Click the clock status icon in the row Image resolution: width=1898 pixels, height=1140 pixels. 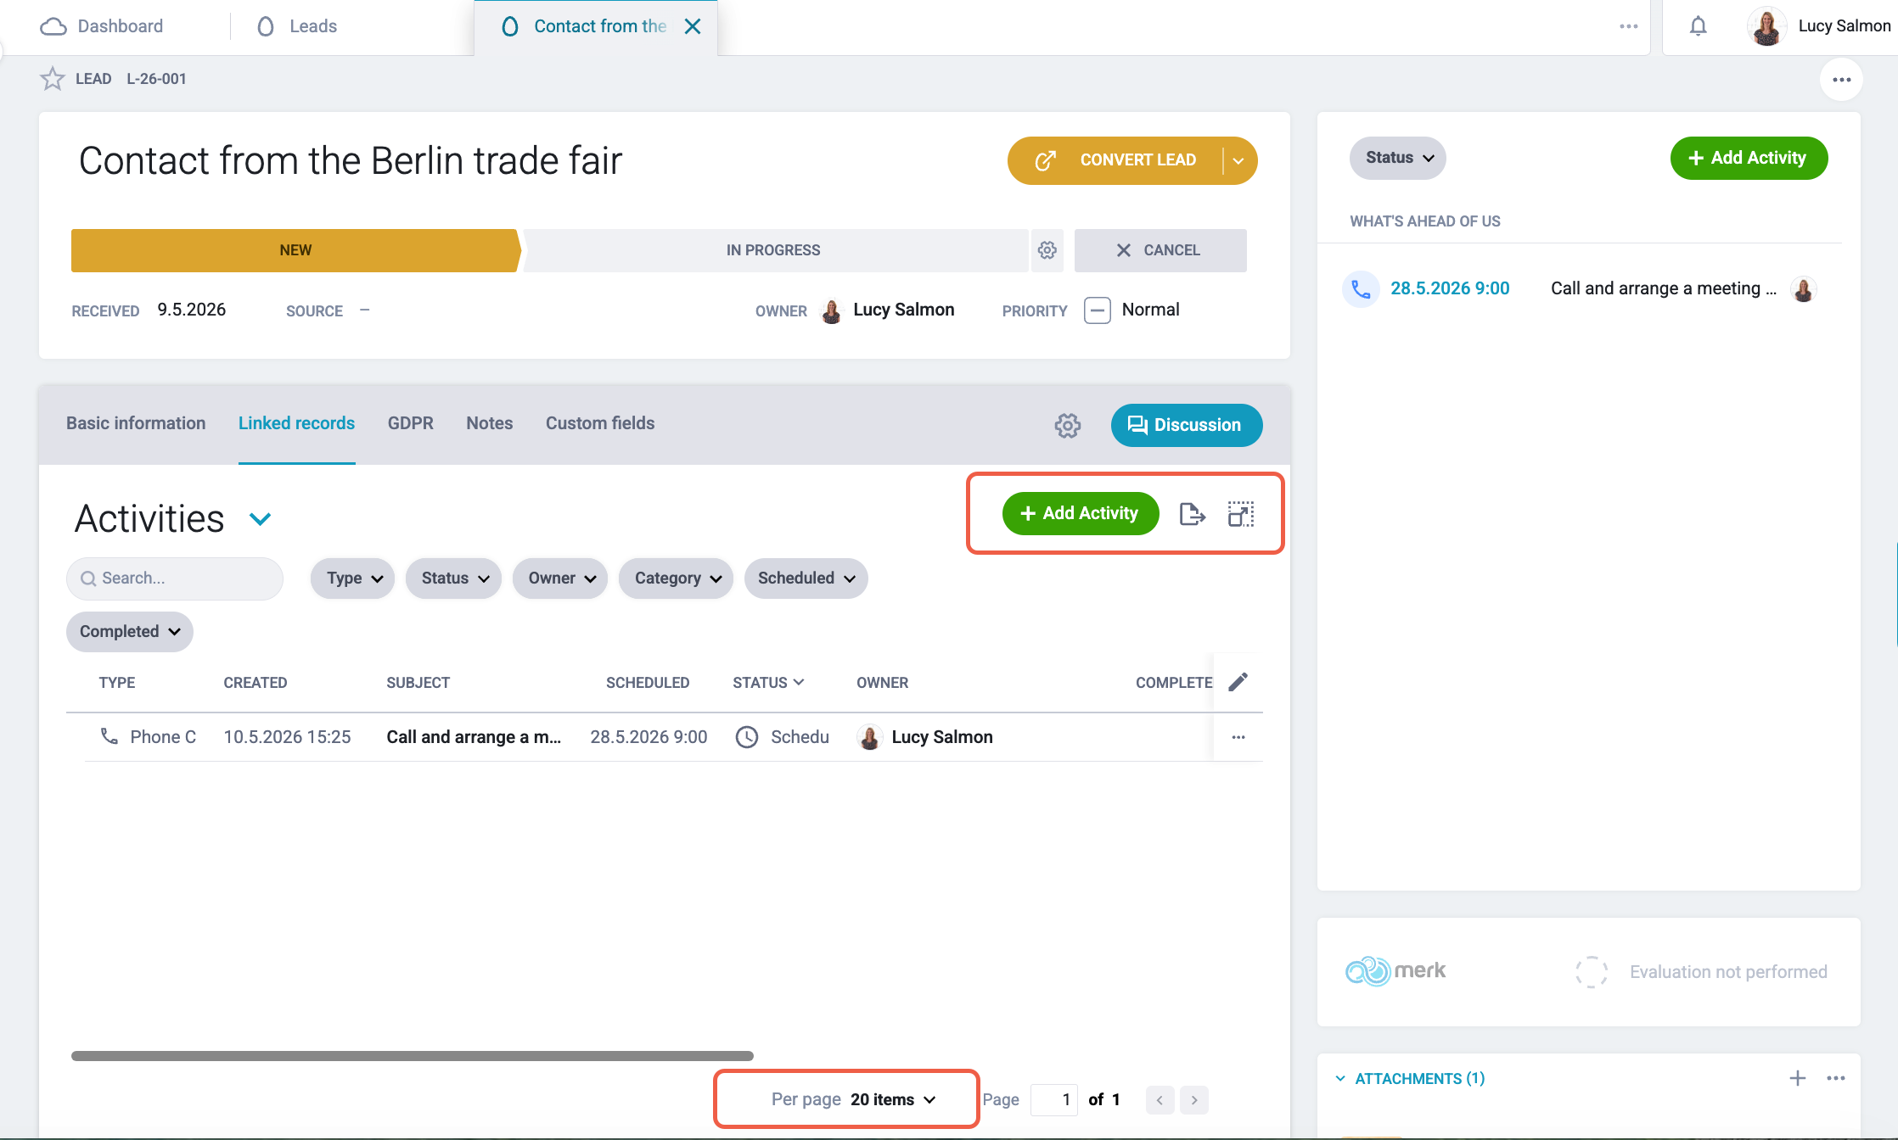pos(747,737)
